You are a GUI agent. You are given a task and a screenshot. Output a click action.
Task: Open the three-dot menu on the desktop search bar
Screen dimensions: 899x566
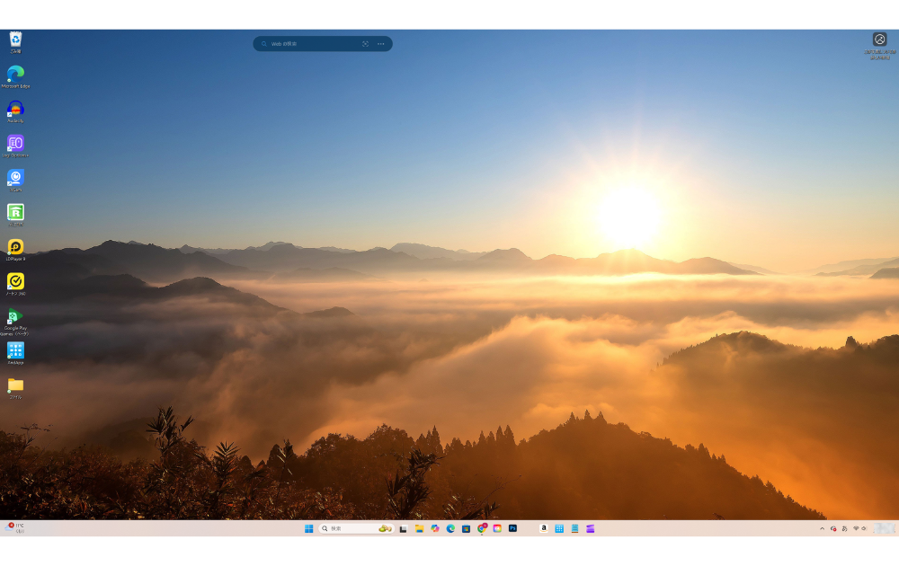click(381, 43)
